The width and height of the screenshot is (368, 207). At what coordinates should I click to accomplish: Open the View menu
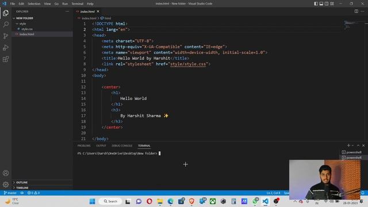(47, 3)
